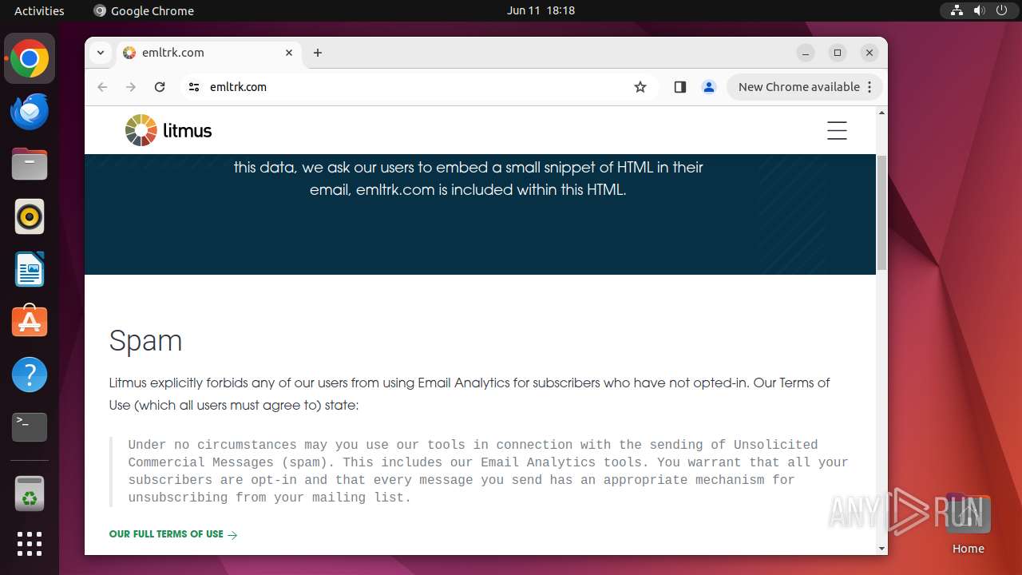The width and height of the screenshot is (1022, 575).
Task: Select the emltrk.com tab
Action: [x=208, y=53]
